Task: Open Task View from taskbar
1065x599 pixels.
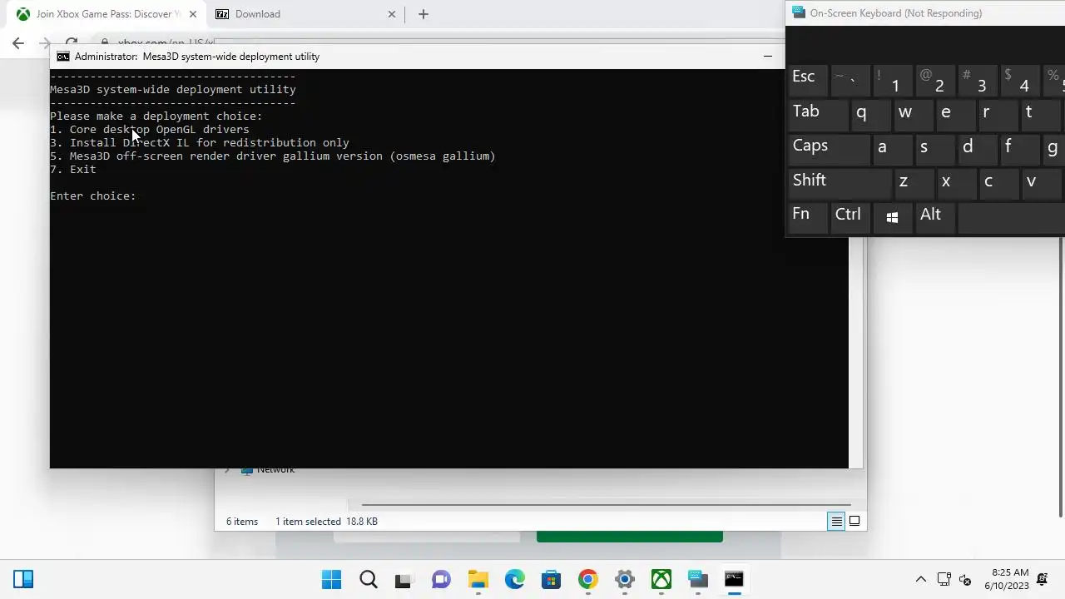Action: click(404, 579)
